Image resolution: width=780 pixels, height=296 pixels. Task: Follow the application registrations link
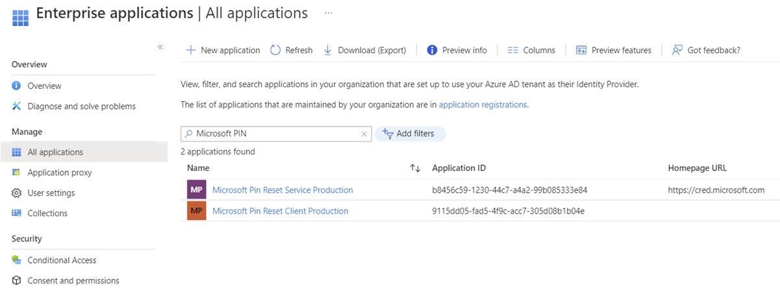(483, 105)
